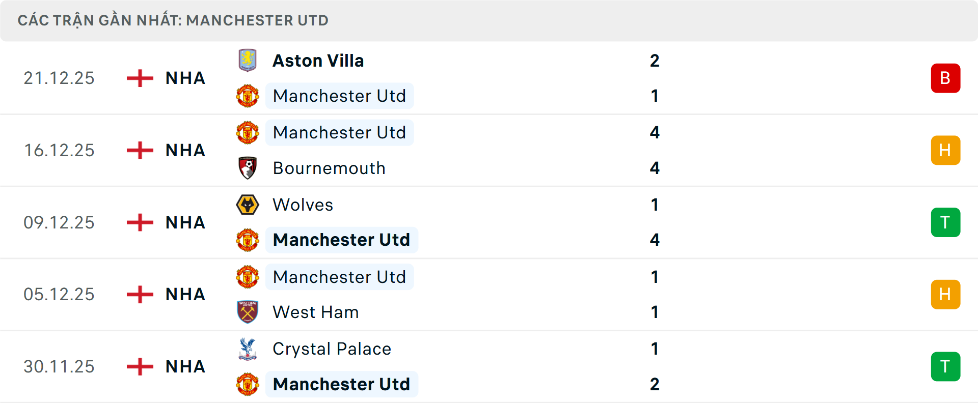This screenshot has width=978, height=403.
Task: Click Manchester Utd crest in 21.12.25 match
Action: click(248, 96)
